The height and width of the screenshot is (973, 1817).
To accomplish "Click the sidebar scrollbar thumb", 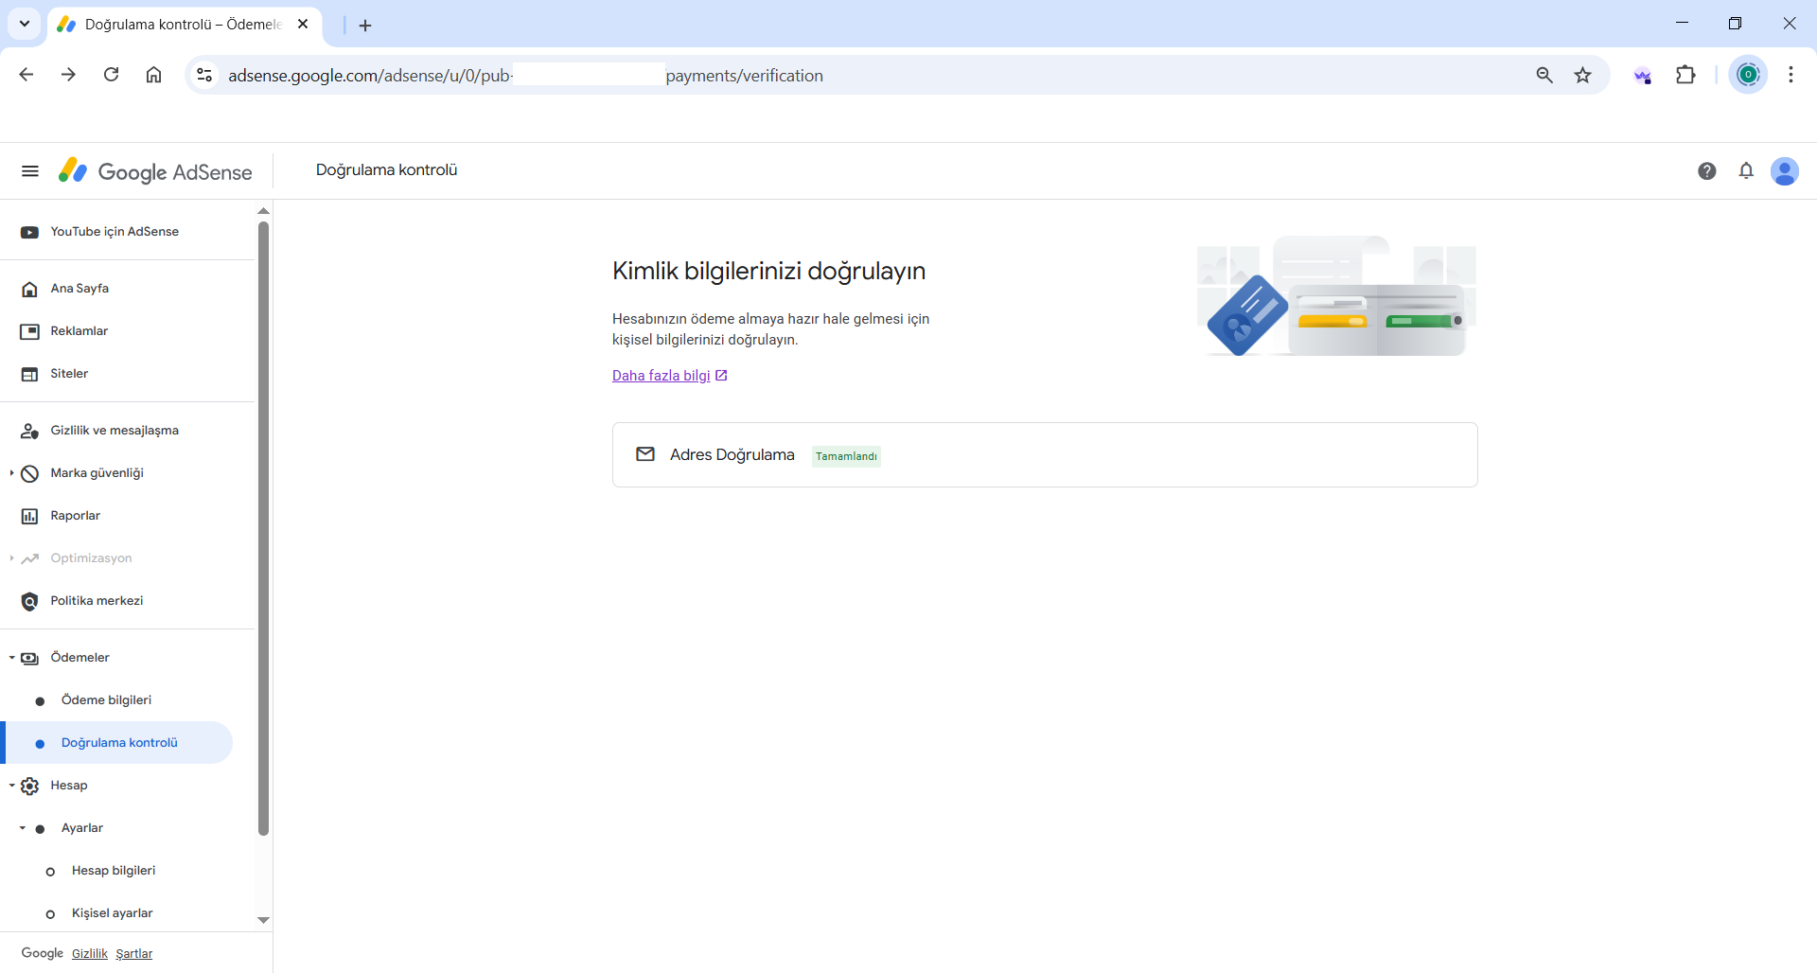I will [264, 528].
